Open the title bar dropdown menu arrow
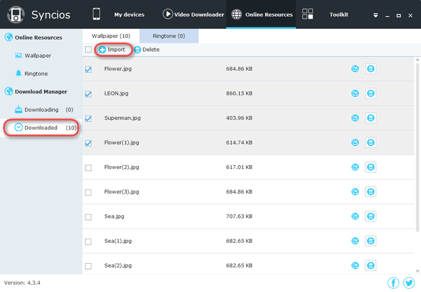The image size is (421, 292). pyautogui.click(x=376, y=16)
